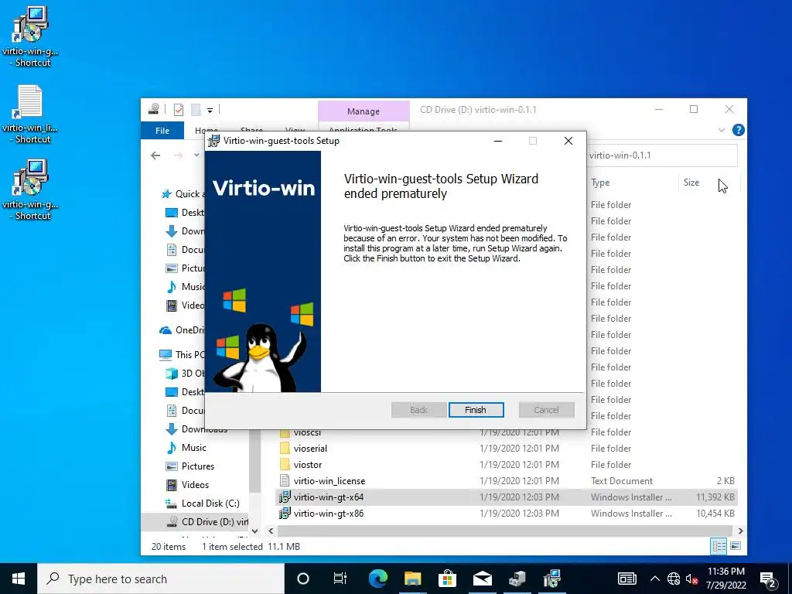Open the Windows Start menu
This screenshot has height=594, width=792.
[x=19, y=579]
